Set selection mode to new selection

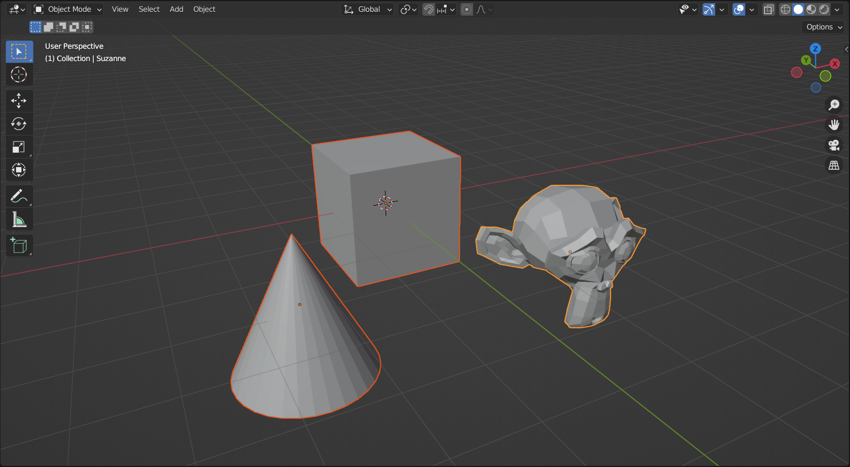pos(35,27)
